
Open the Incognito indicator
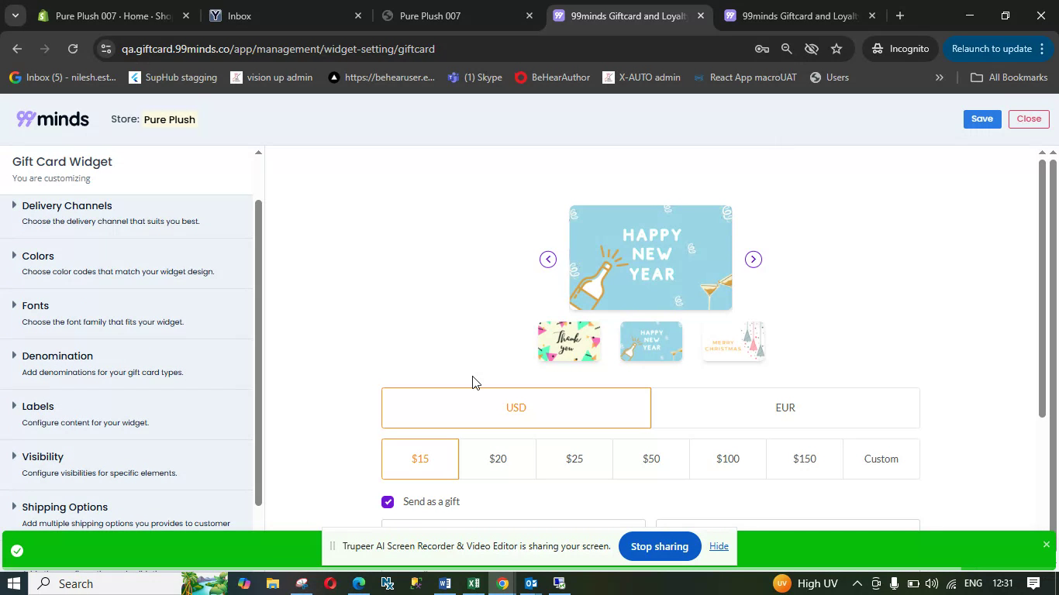899,49
